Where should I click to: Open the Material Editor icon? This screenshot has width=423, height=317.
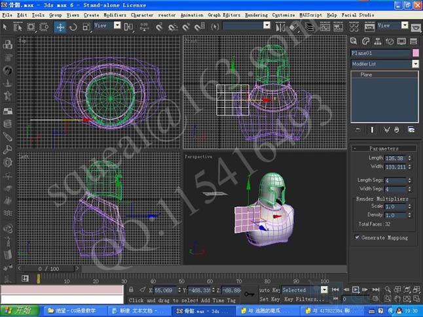click(x=354, y=27)
